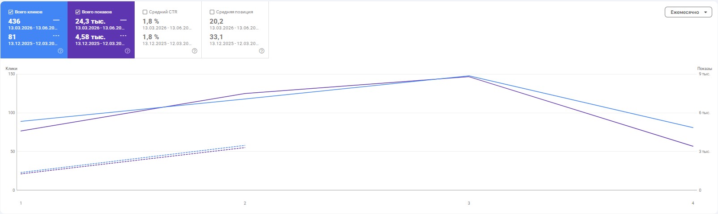The image size is (718, 214).
Task: Click solid line legend icon beside 436
Action: pyautogui.click(x=56, y=20)
